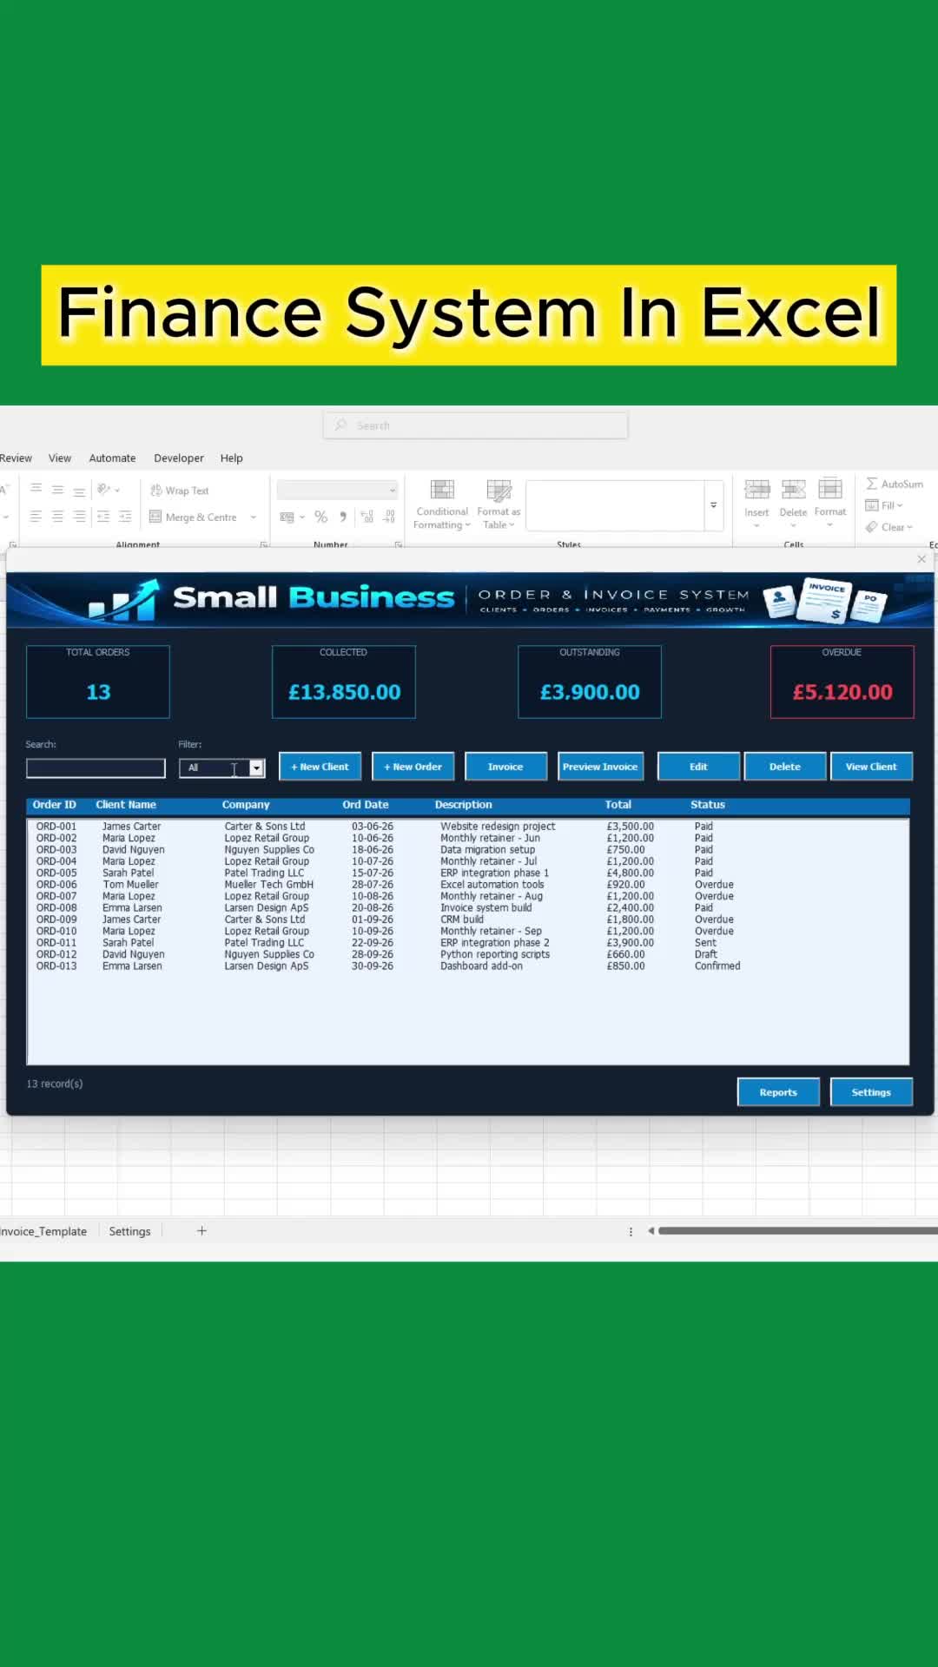Click the Delete cells icon
This screenshot has height=1667, width=938.
point(793,489)
